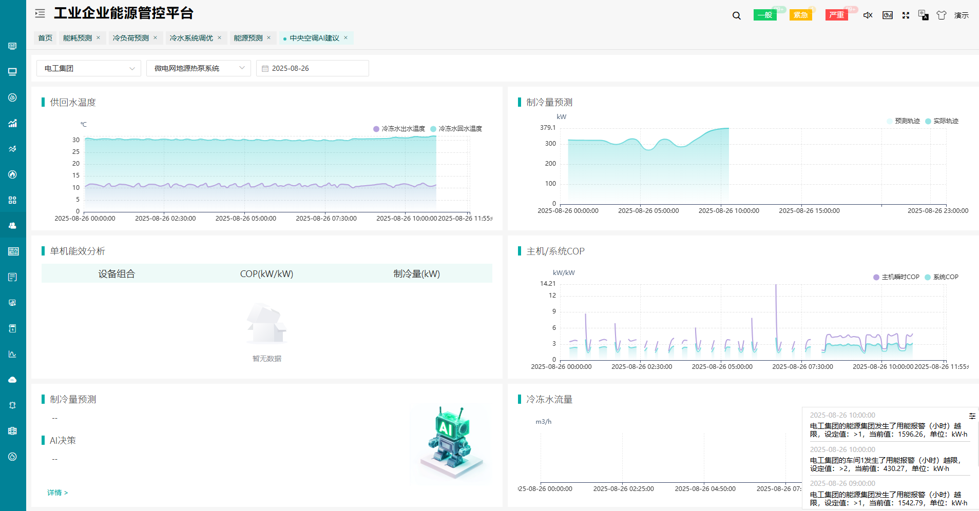979x511 pixels.
Task: Toggle the 冷冻水出水温度 legend series
Action: click(x=399, y=129)
